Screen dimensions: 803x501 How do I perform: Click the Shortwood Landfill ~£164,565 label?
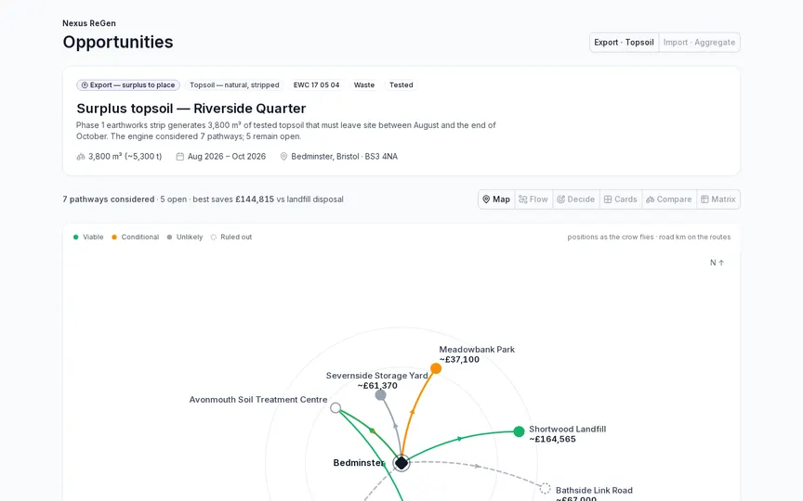568,434
